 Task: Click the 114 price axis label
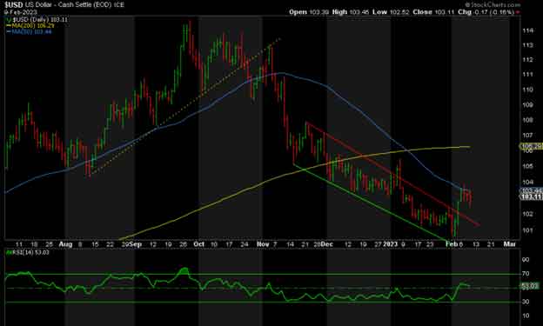(x=527, y=30)
